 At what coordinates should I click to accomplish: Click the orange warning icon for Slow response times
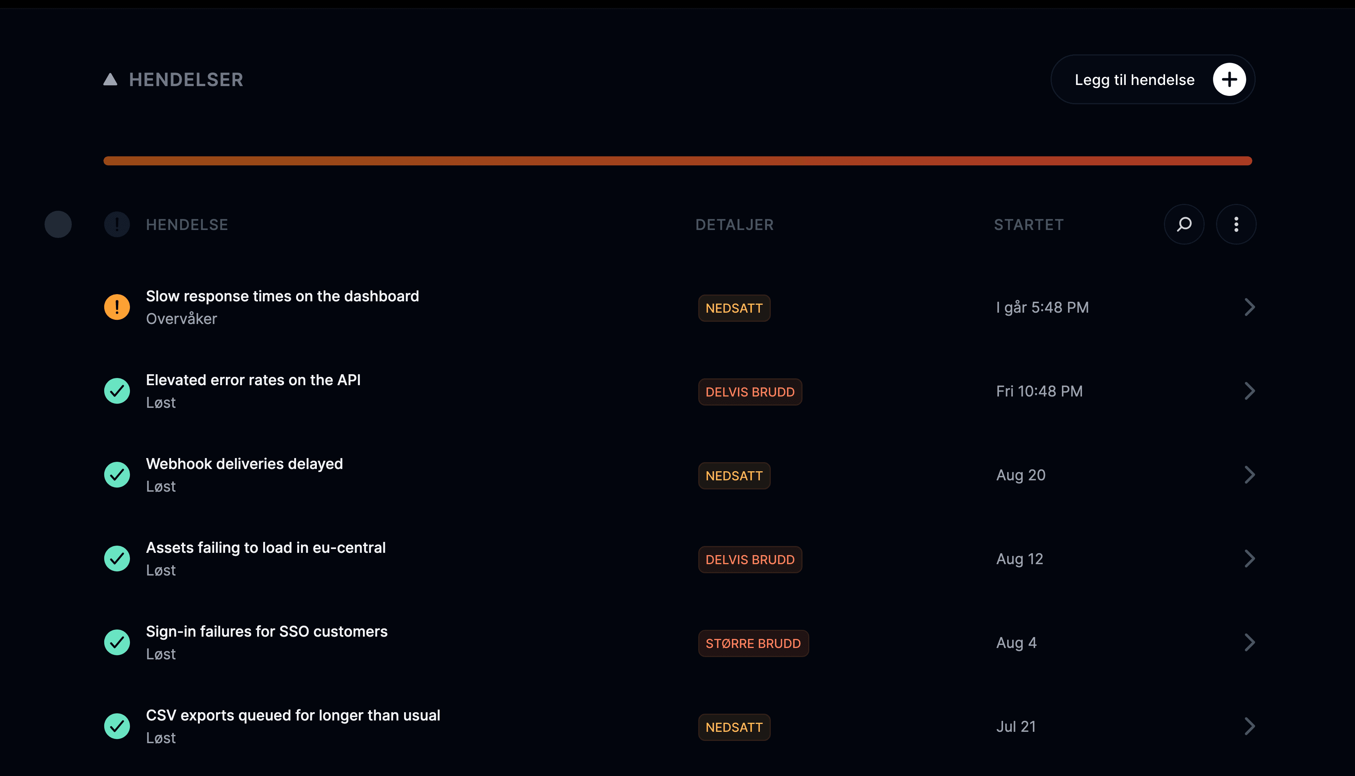point(117,307)
